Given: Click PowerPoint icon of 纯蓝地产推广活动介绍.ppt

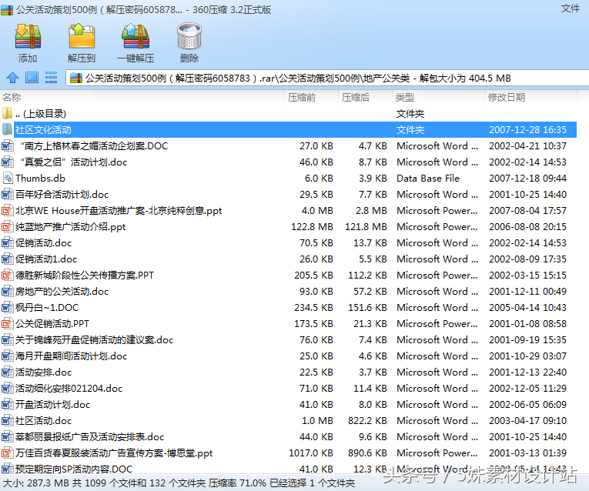Looking at the screenshot, I should click(x=7, y=227).
